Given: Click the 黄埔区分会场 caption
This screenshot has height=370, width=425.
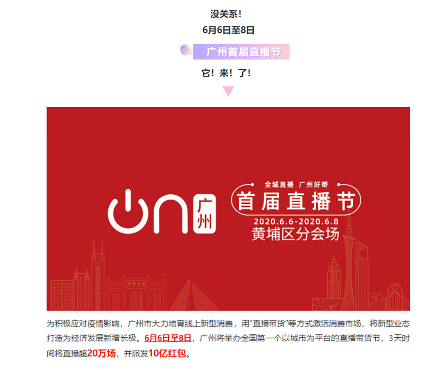Looking at the screenshot, I should (x=295, y=234).
